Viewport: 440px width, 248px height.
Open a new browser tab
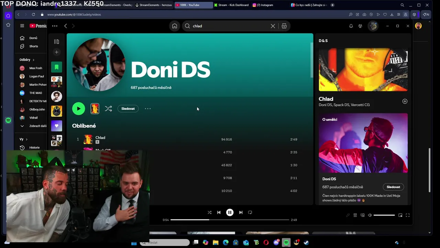[332, 5]
